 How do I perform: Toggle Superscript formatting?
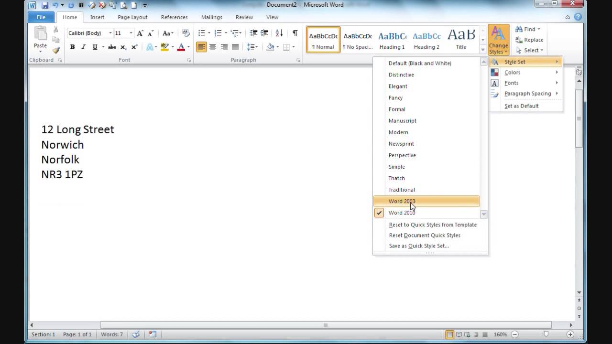click(x=134, y=47)
